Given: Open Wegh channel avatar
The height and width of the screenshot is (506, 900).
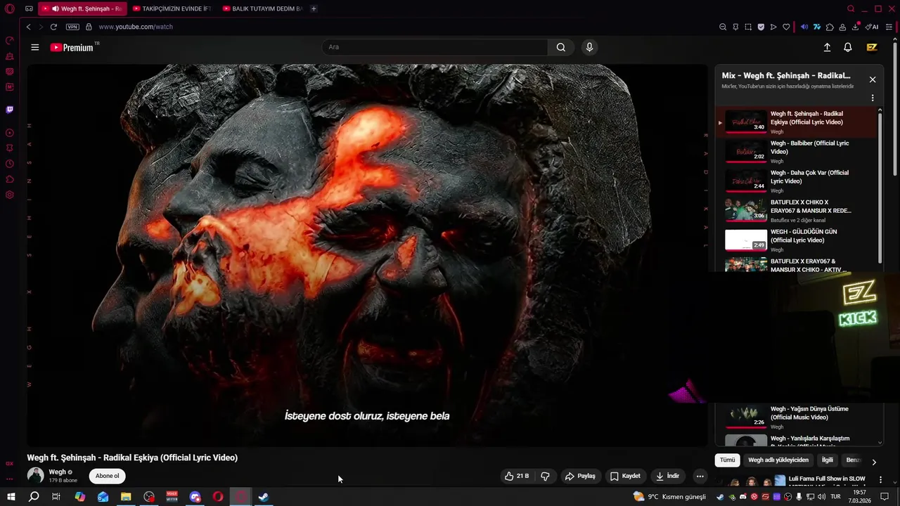Looking at the screenshot, I should [35, 476].
